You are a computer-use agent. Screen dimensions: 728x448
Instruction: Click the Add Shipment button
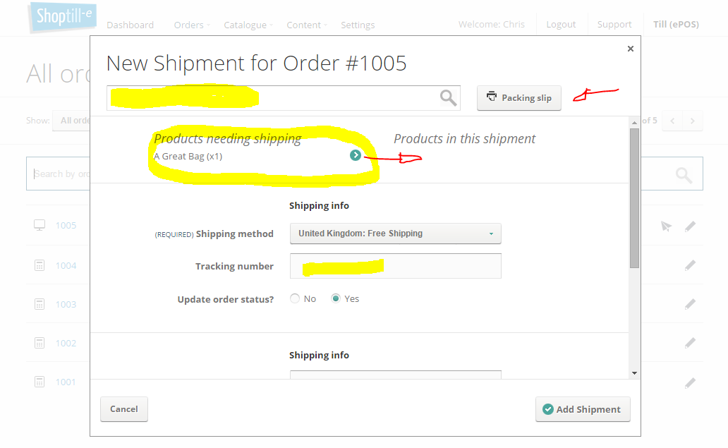pyautogui.click(x=583, y=409)
